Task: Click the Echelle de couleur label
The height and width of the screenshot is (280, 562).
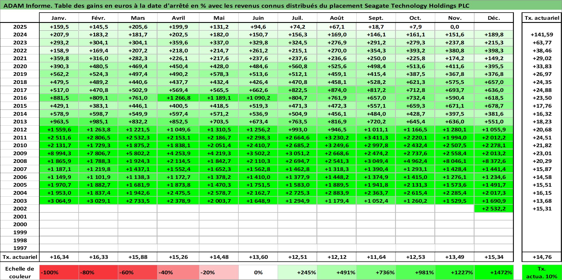Action: coord(20,273)
